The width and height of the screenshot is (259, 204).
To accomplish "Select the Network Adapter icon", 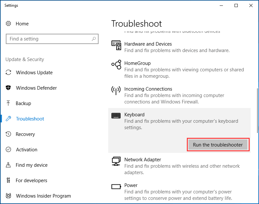I will [116, 161].
